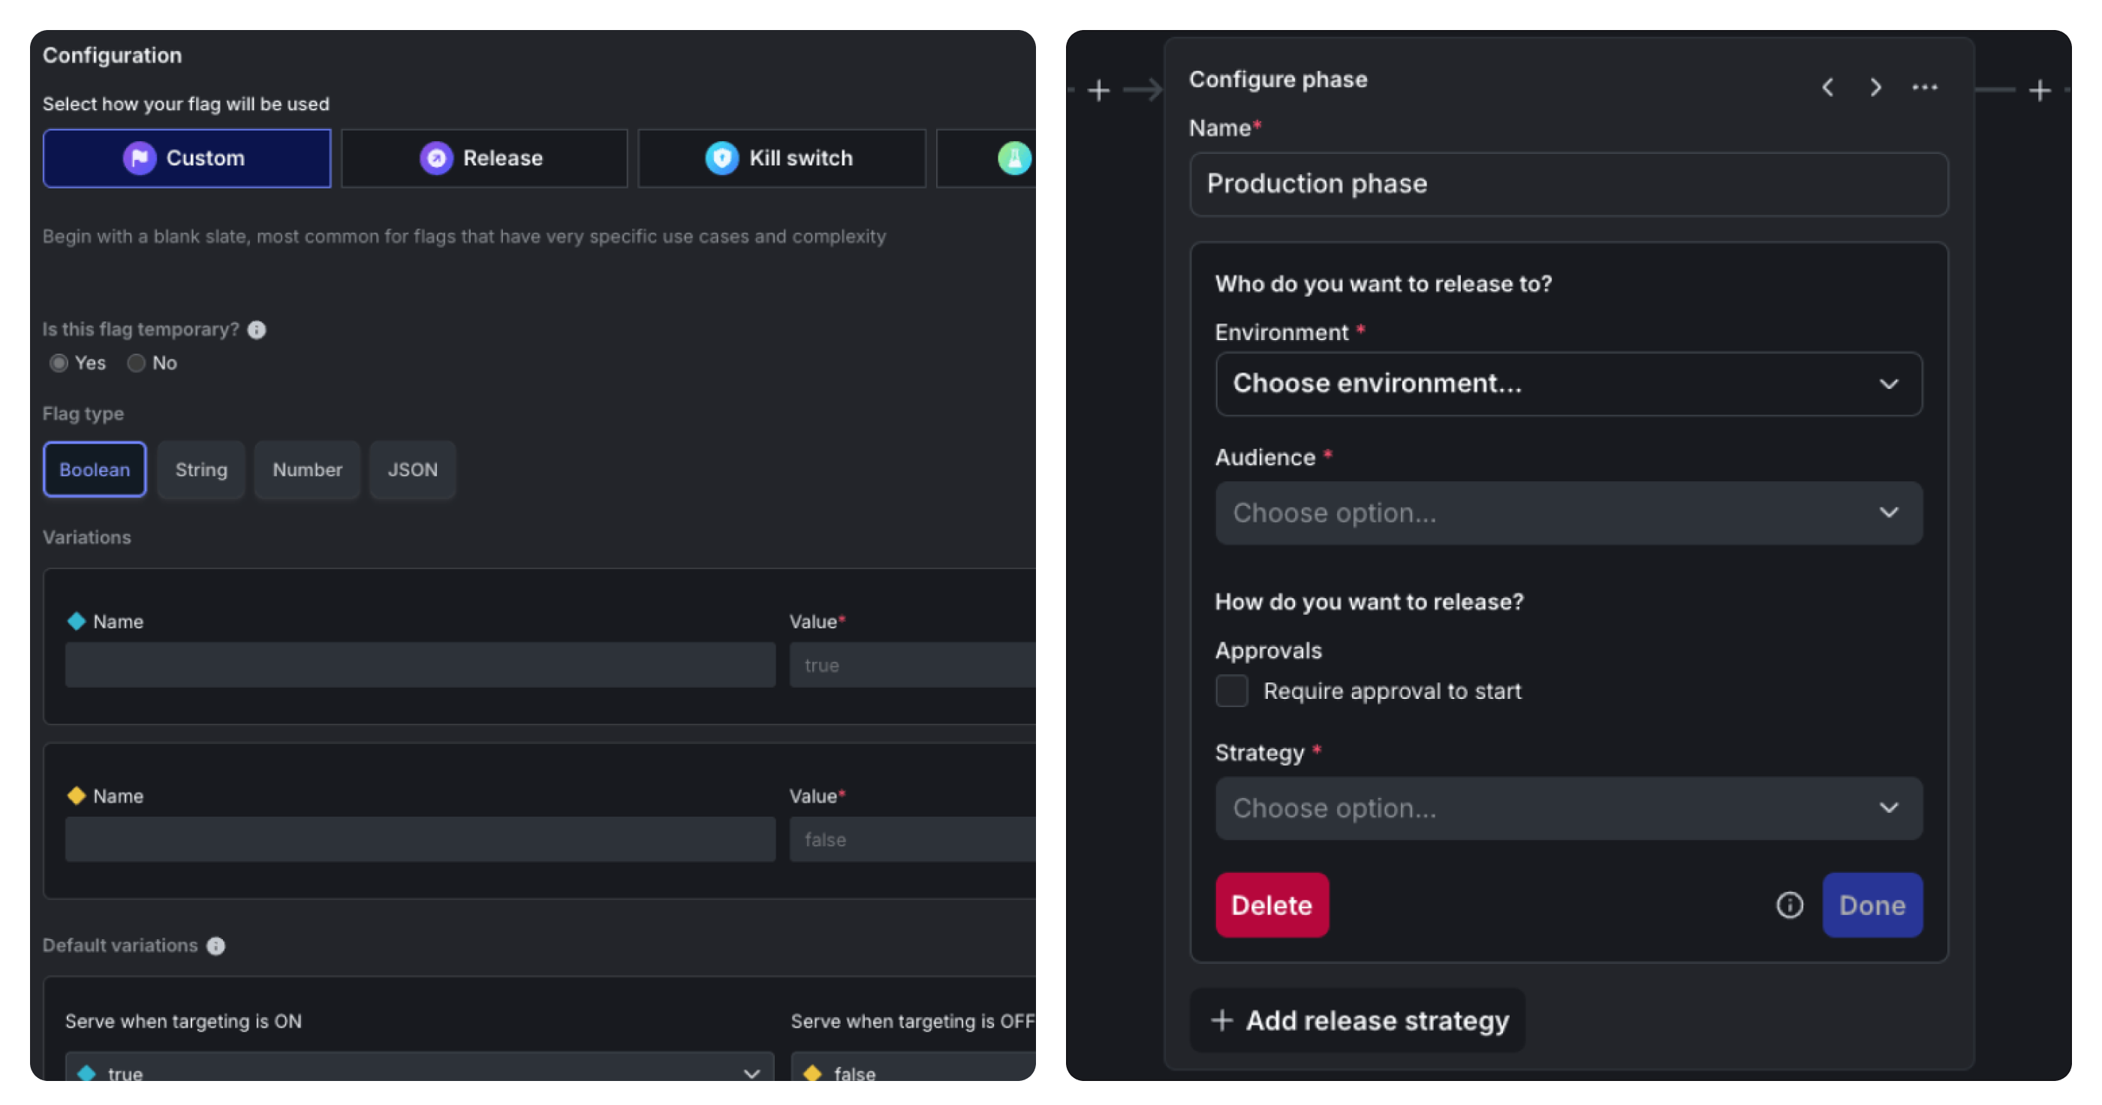
Task: Edit the 'Production phase' name field
Action: 1568,185
